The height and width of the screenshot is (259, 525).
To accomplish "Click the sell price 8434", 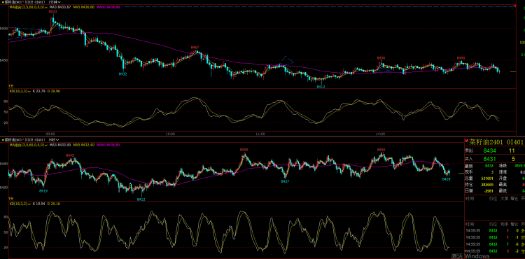I will (489, 151).
